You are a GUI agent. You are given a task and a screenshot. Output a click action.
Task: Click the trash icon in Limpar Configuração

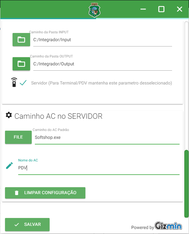point(17,193)
